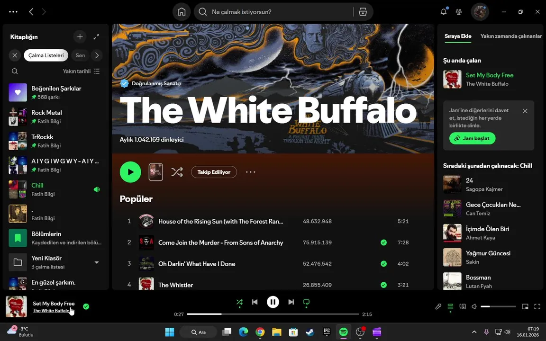Toggle liked check for Set My Body Free

coord(86,306)
